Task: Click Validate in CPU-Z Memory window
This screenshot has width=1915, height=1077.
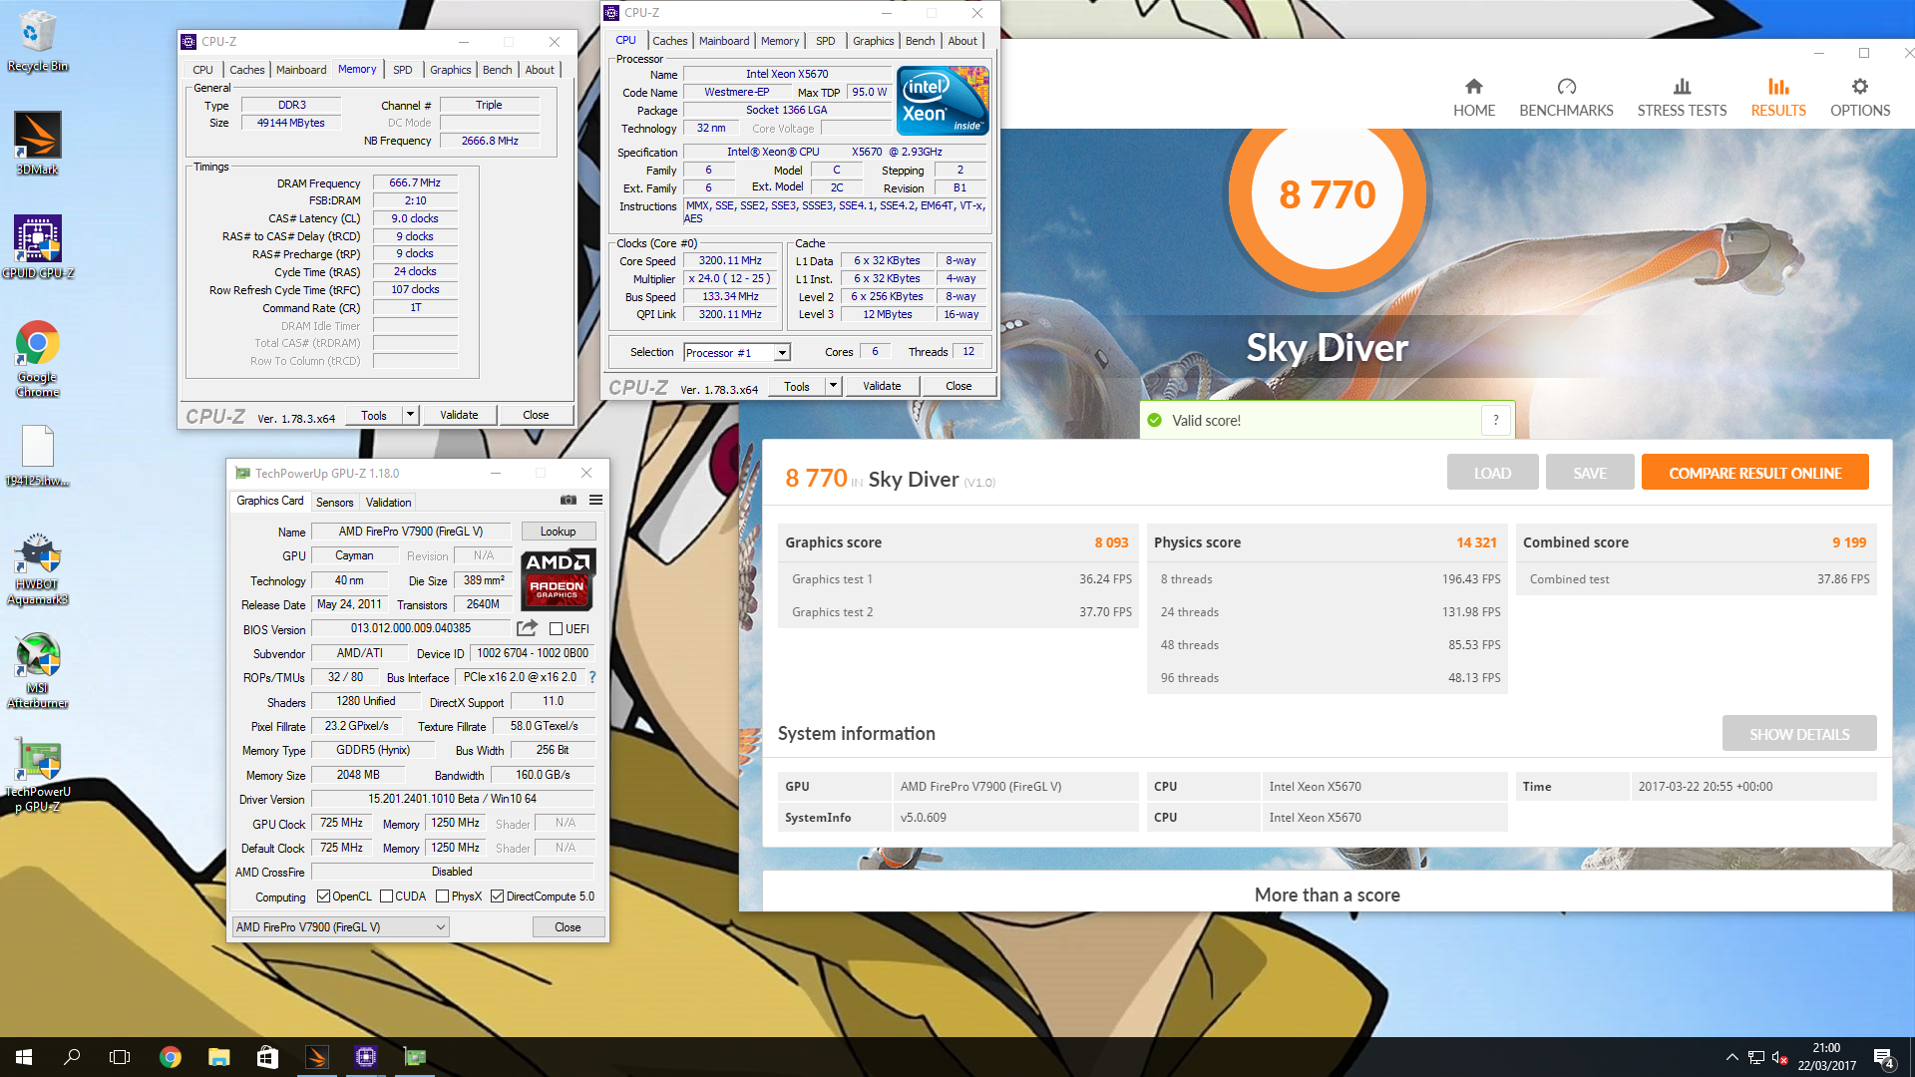Action: (x=459, y=415)
